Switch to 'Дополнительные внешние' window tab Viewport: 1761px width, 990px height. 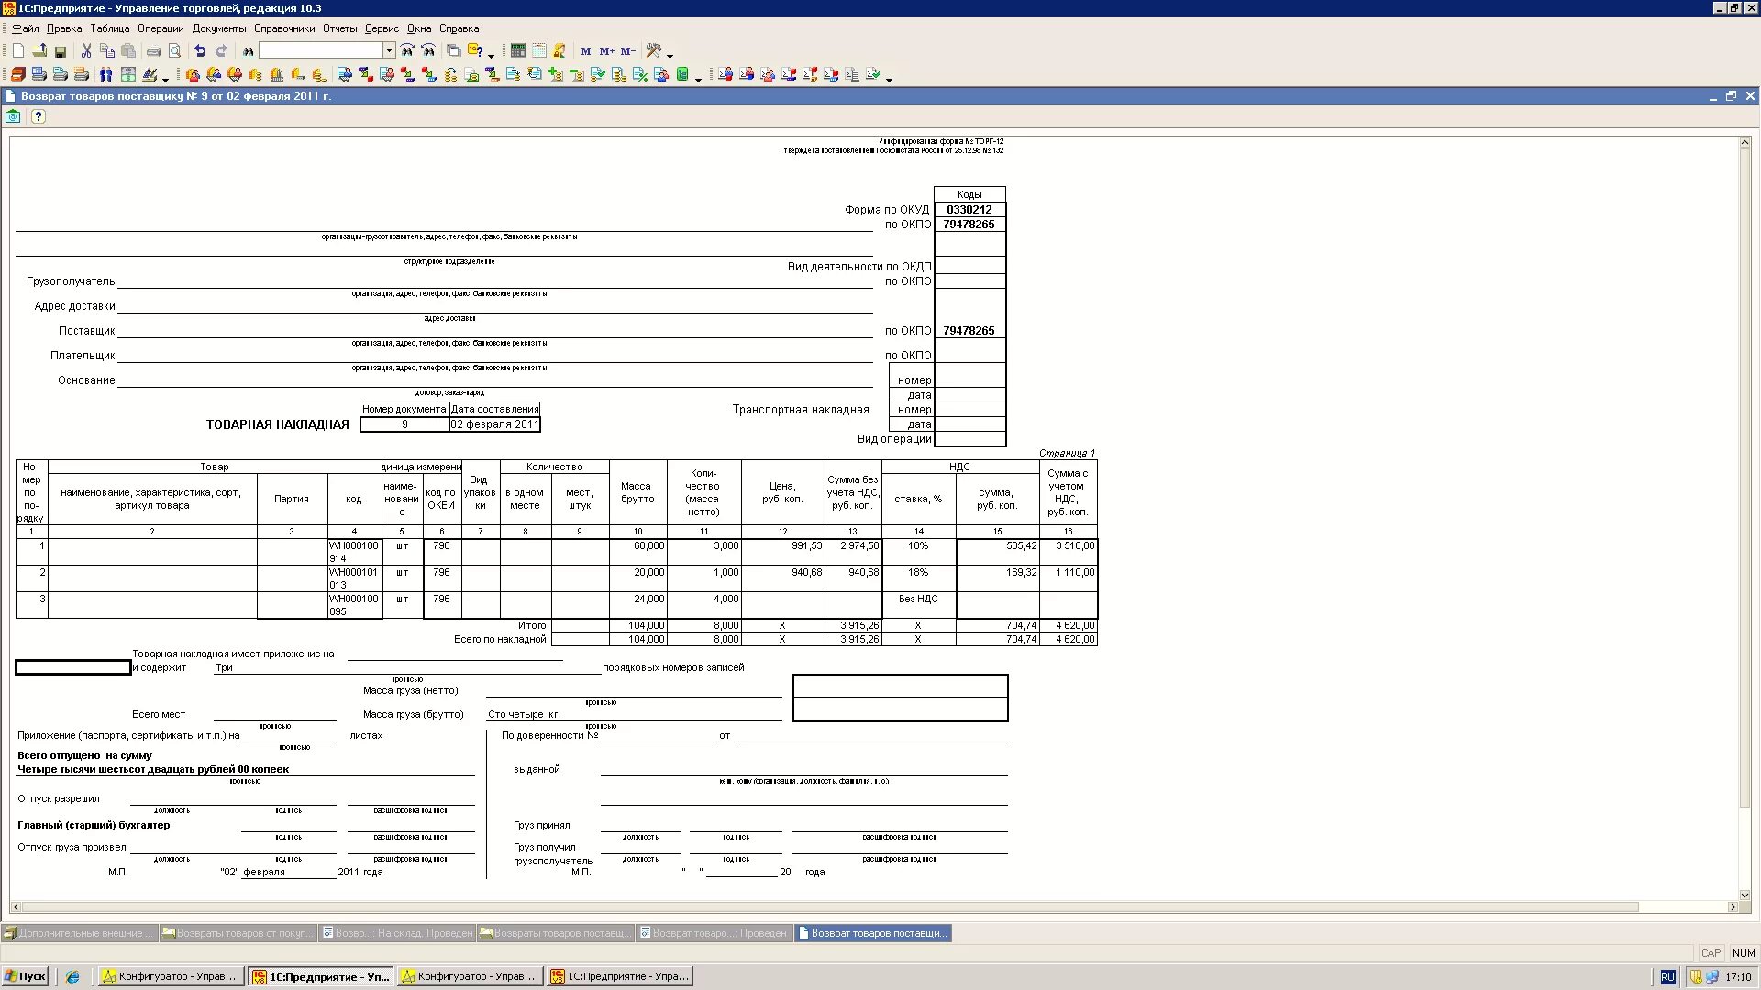[80, 933]
